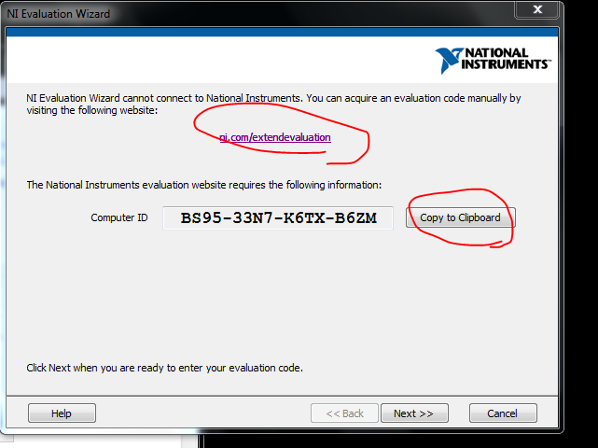Image resolution: width=598 pixels, height=448 pixels.
Task: Cancel the evaluation wizard
Action: click(503, 413)
